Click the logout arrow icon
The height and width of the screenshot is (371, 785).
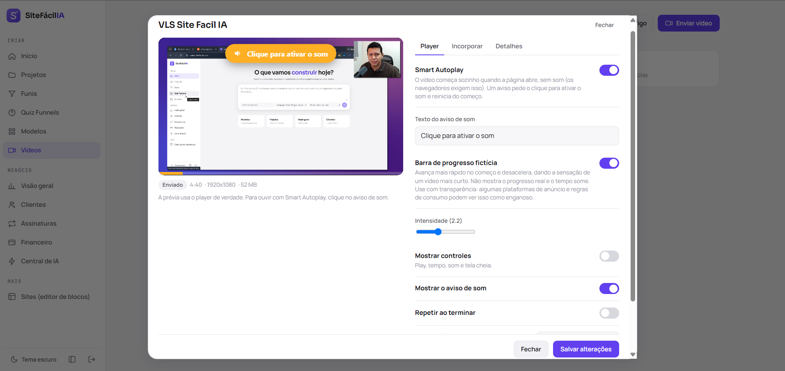(92, 360)
